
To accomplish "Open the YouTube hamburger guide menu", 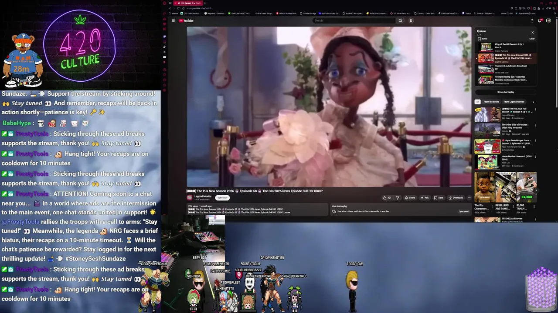I will [173, 20].
